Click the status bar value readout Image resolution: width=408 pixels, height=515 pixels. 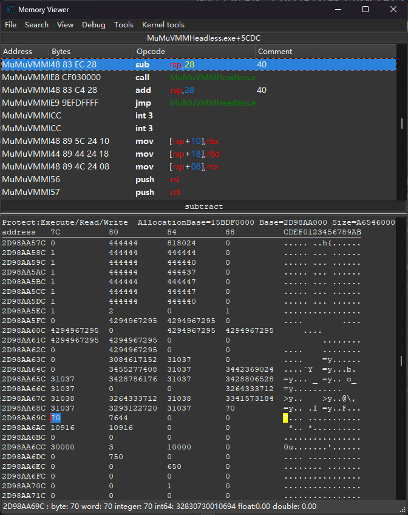pos(160,506)
